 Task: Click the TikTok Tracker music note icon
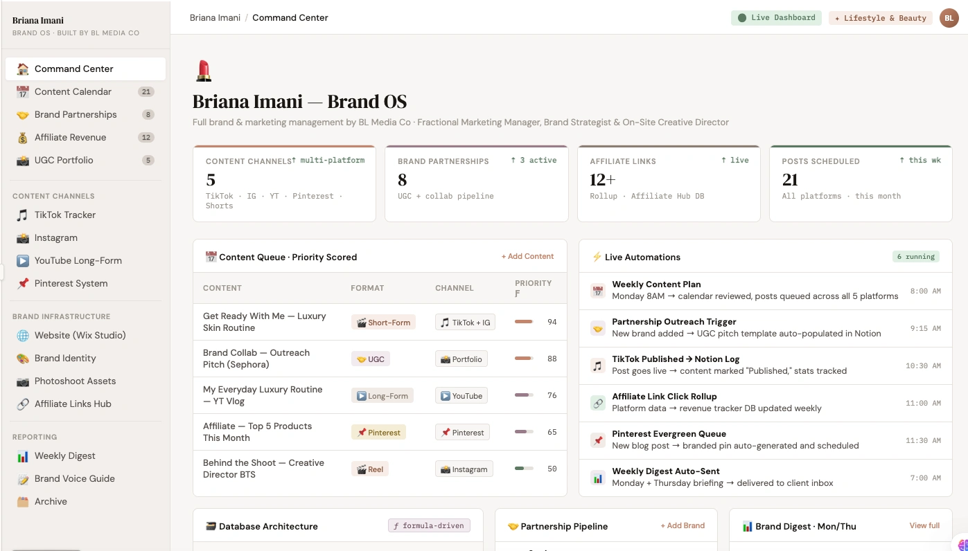tap(23, 215)
